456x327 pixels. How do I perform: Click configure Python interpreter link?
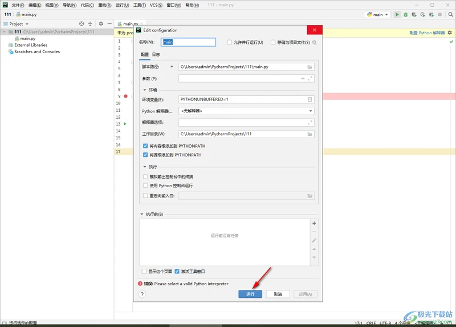click(427, 33)
